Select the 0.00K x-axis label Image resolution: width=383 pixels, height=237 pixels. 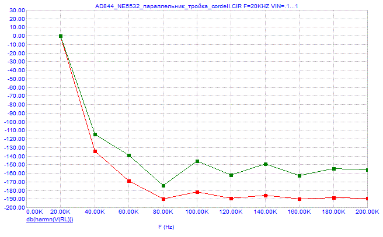pos(35,212)
